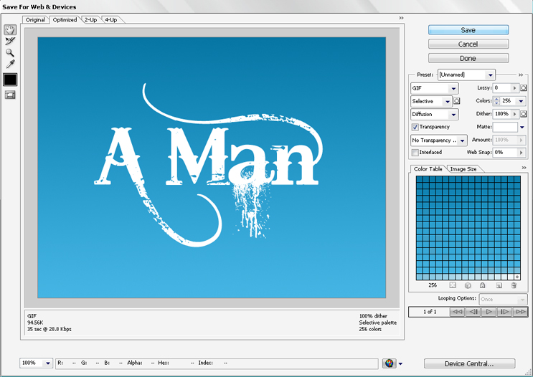Choose the Zoom magnifier tool

(10, 52)
